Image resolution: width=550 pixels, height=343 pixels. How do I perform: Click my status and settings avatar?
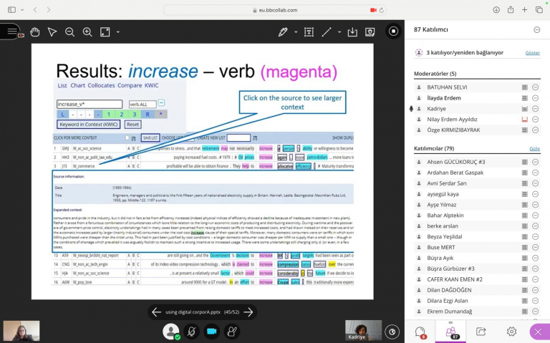pyautogui.click(x=171, y=331)
